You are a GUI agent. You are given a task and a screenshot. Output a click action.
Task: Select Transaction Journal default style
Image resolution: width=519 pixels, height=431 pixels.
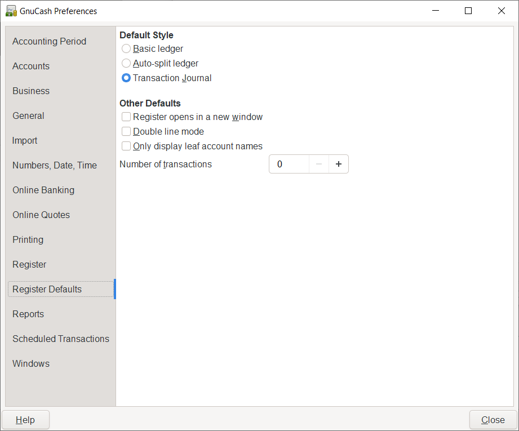(x=126, y=78)
